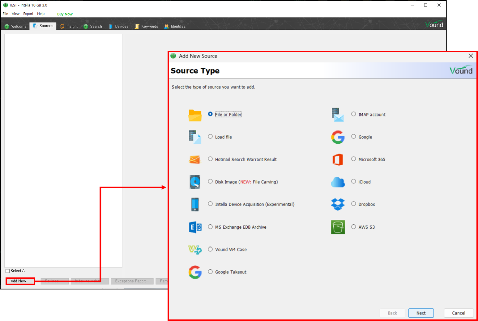
Task: Click the Hotmail envelope icon
Action: coord(195,159)
